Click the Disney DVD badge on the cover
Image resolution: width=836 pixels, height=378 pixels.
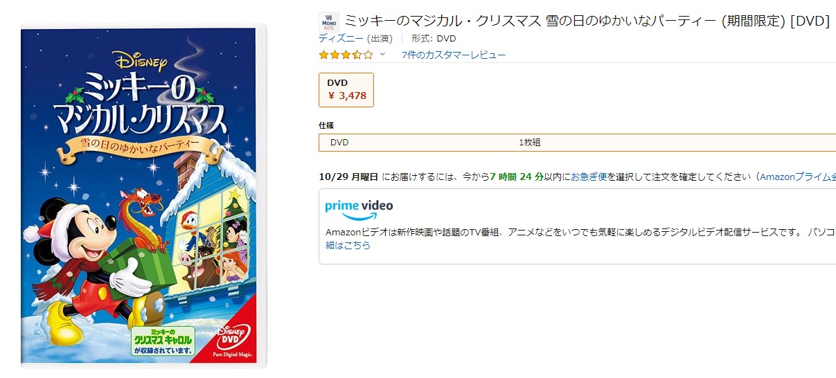231,339
